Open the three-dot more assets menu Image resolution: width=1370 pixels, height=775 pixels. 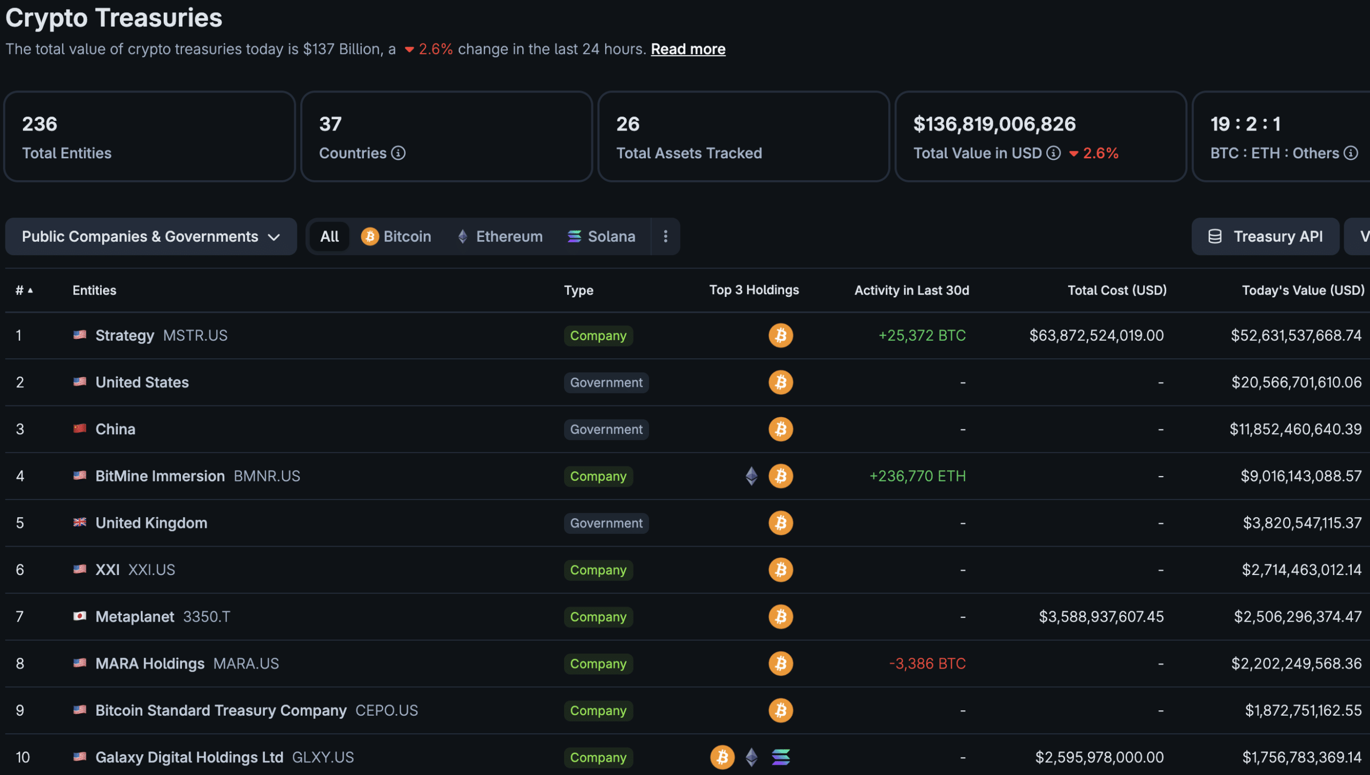[x=665, y=236]
